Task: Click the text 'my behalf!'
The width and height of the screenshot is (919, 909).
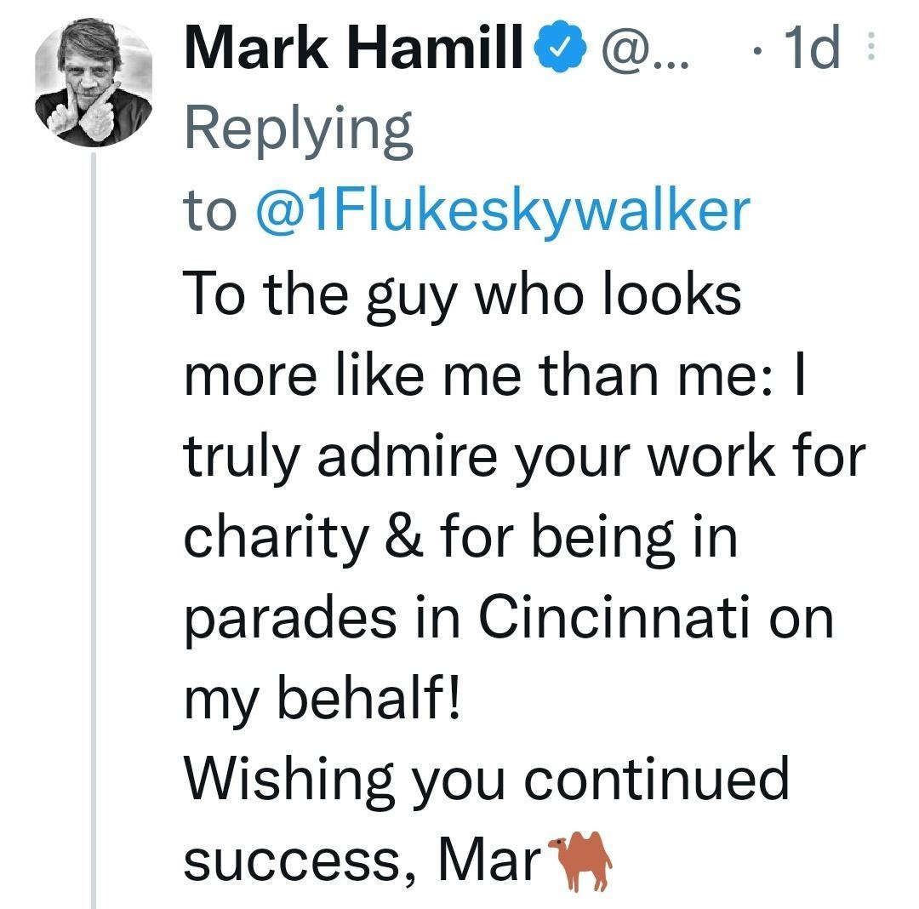Action: tap(323, 699)
